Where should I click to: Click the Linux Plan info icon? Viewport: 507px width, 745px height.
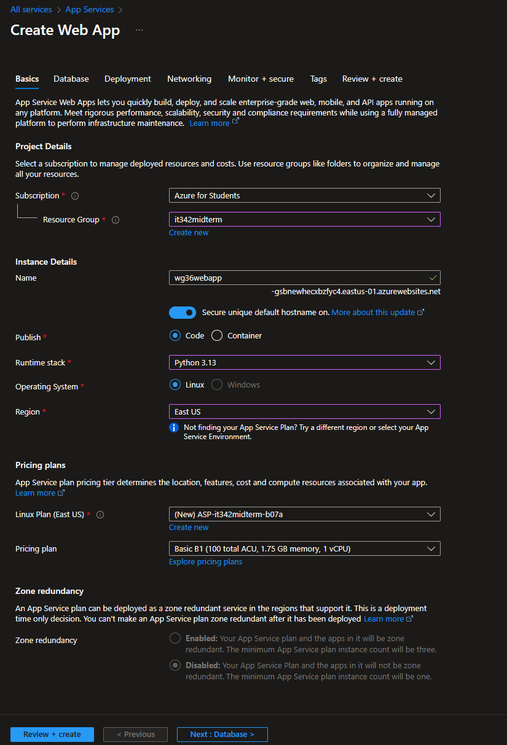pyautogui.click(x=100, y=515)
